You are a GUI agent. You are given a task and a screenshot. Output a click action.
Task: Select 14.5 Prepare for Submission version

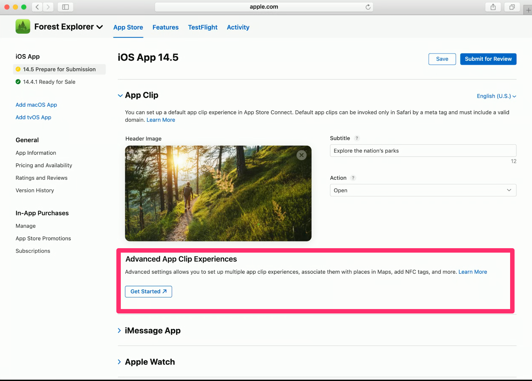[x=59, y=69]
